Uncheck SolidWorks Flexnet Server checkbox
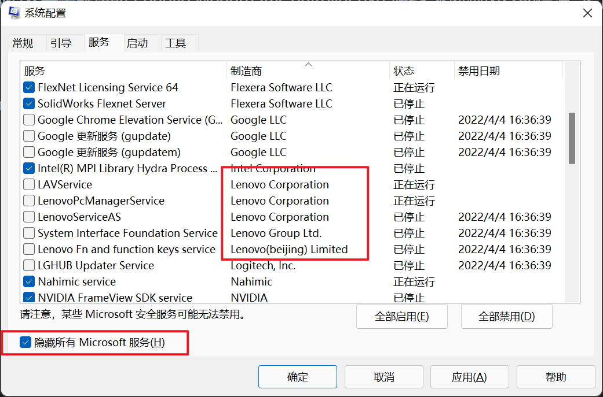The image size is (603, 397). click(x=29, y=103)
